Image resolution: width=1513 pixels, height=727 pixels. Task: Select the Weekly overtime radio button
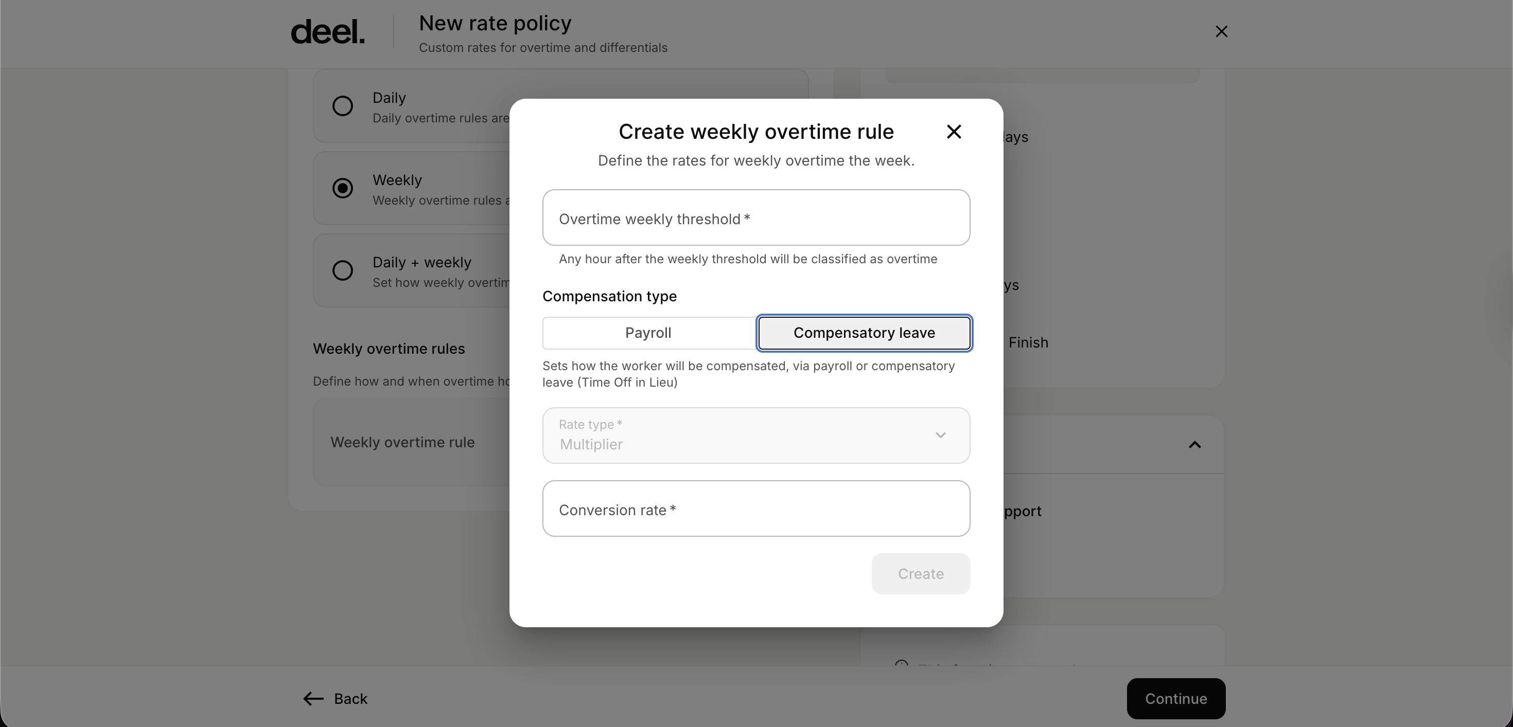(x=342, y=188)
